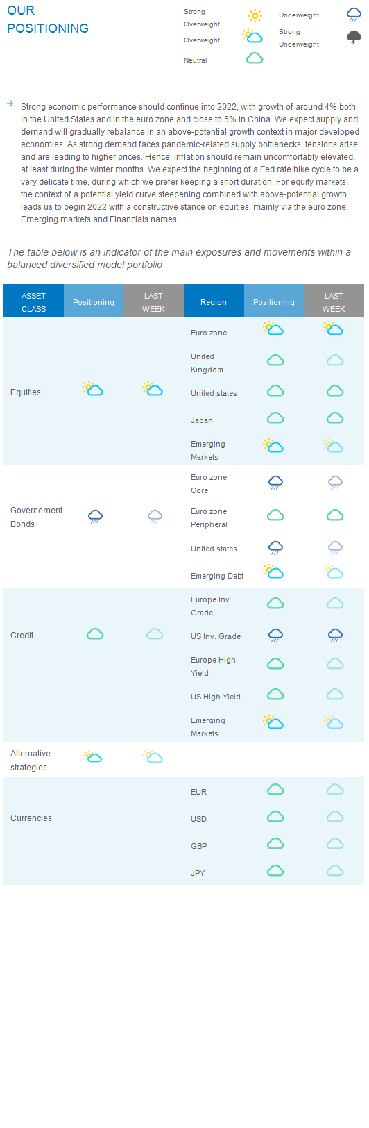Click the Government Bonds positioning rain cloud icon
Image resolution: width=369 pixels, height=1128 pixels.
(95, 516)
